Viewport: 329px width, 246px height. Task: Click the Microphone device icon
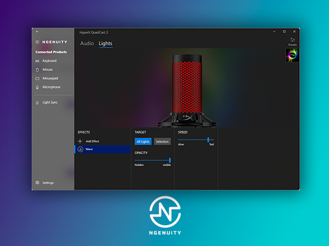tap(37, 87)
